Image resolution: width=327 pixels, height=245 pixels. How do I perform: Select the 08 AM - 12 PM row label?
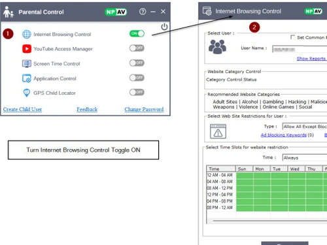pos(220,188)
